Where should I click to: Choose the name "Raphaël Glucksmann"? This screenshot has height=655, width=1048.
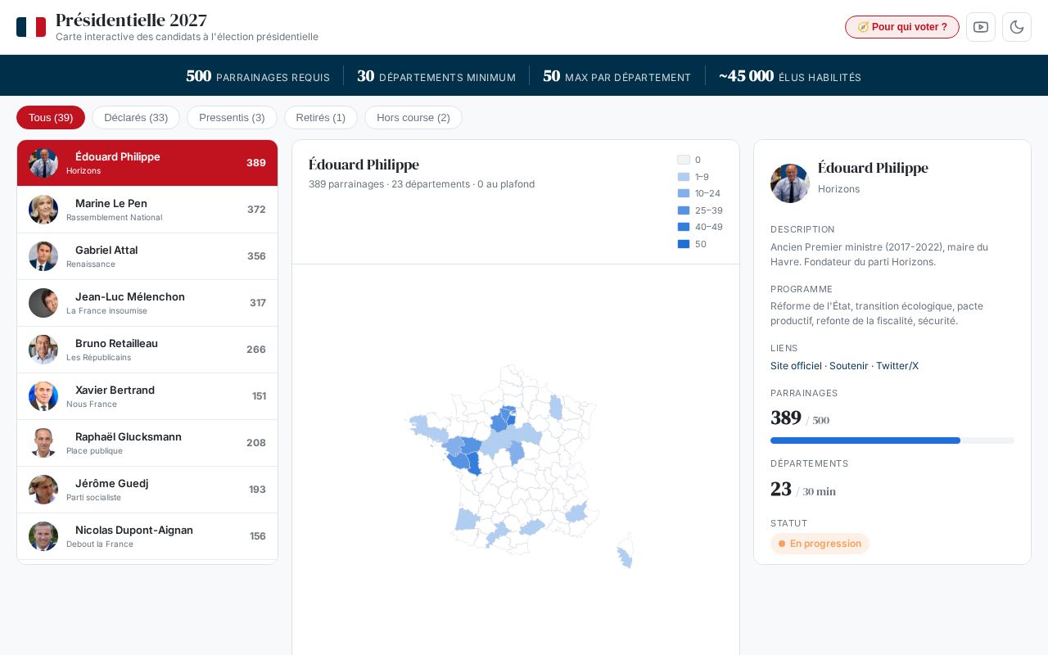coord(129,436)
